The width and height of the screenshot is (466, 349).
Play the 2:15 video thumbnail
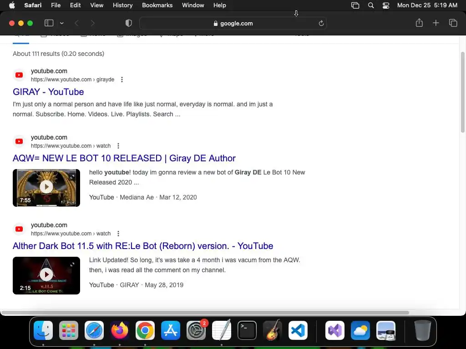(x=46, y=275)
